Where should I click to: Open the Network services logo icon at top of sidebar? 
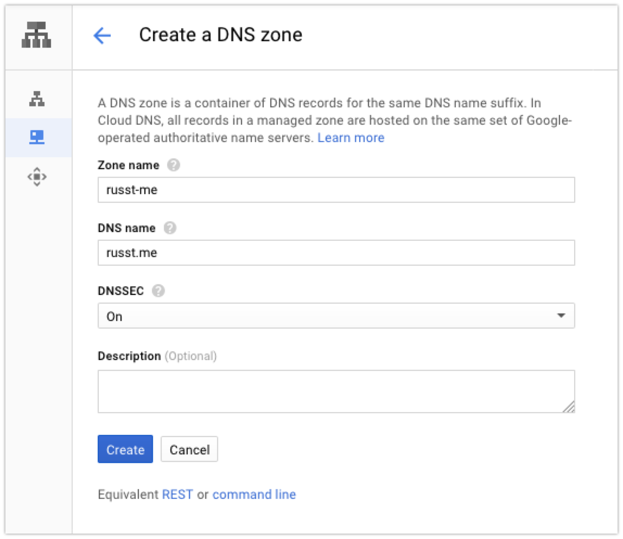pyautogui.click(x=36, y=35)
